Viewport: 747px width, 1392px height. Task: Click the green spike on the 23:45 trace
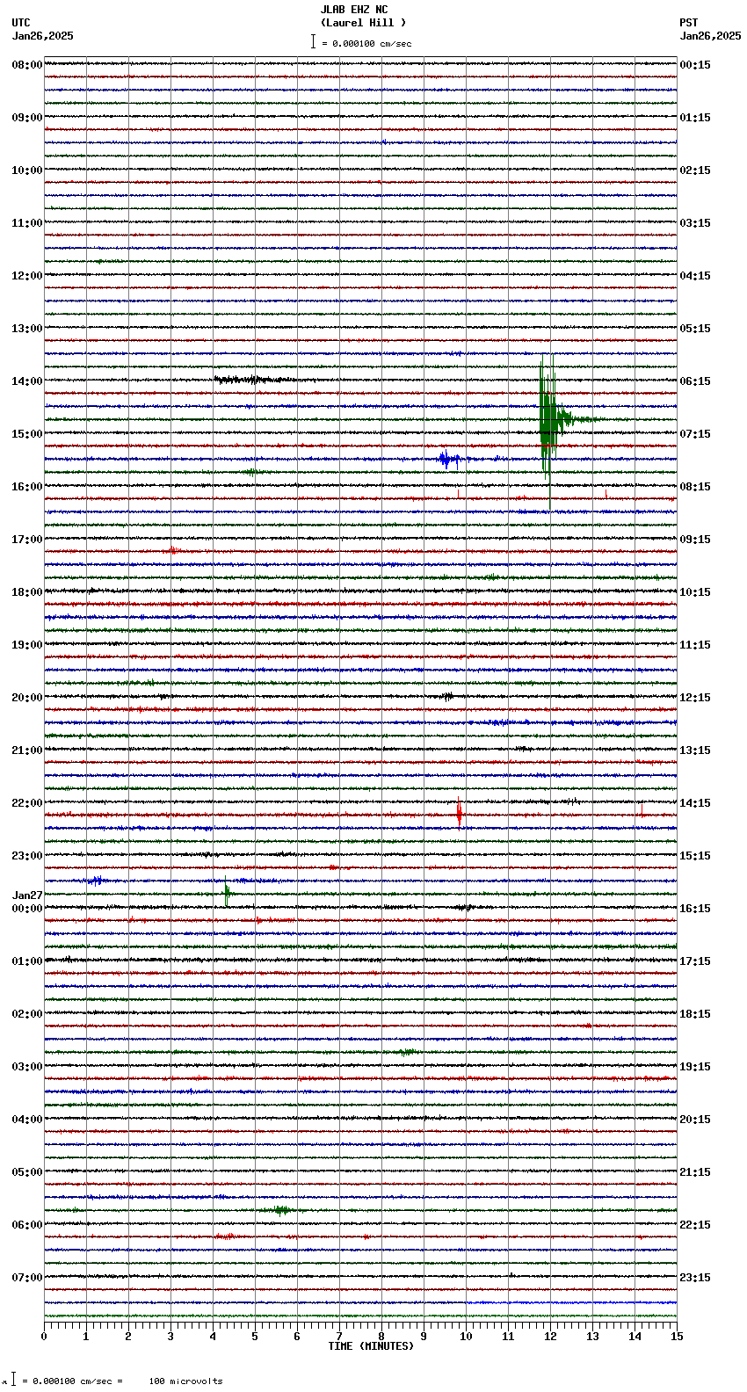[x=227, y=893]
